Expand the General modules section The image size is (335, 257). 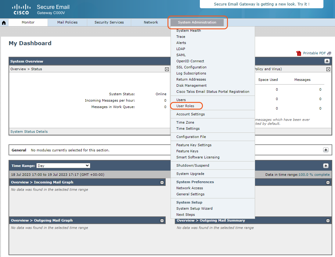point(326,150)
